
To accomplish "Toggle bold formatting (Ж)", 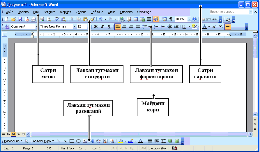I will click(95, 27).
